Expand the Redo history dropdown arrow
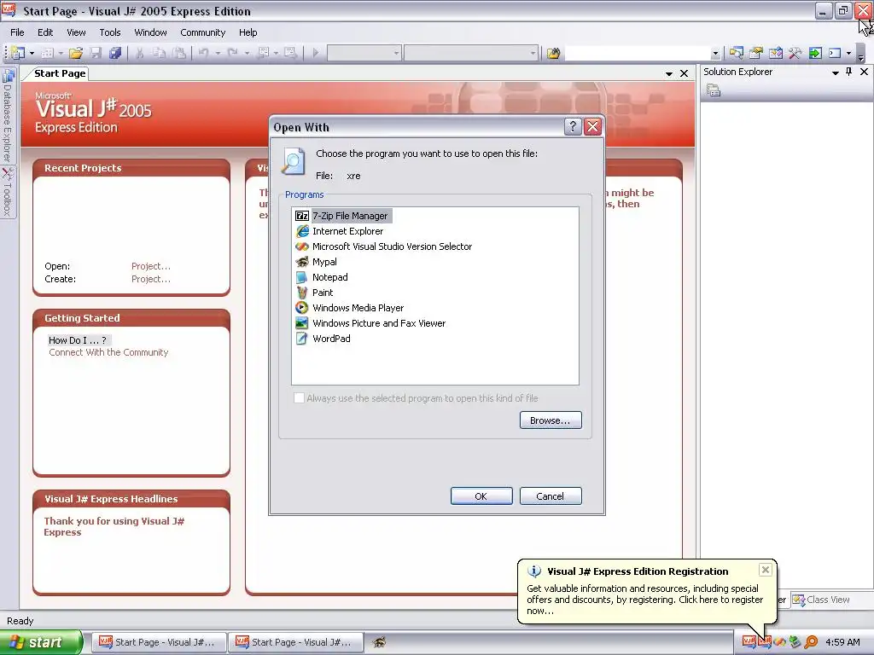This screenshot has width=874, height=655. [x=247, y=54]
